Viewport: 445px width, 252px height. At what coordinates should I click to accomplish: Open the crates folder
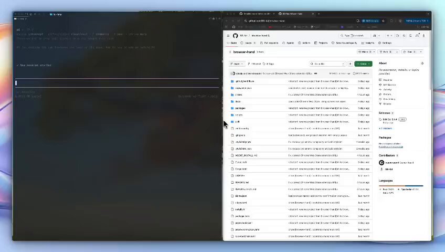coord(238,95)
